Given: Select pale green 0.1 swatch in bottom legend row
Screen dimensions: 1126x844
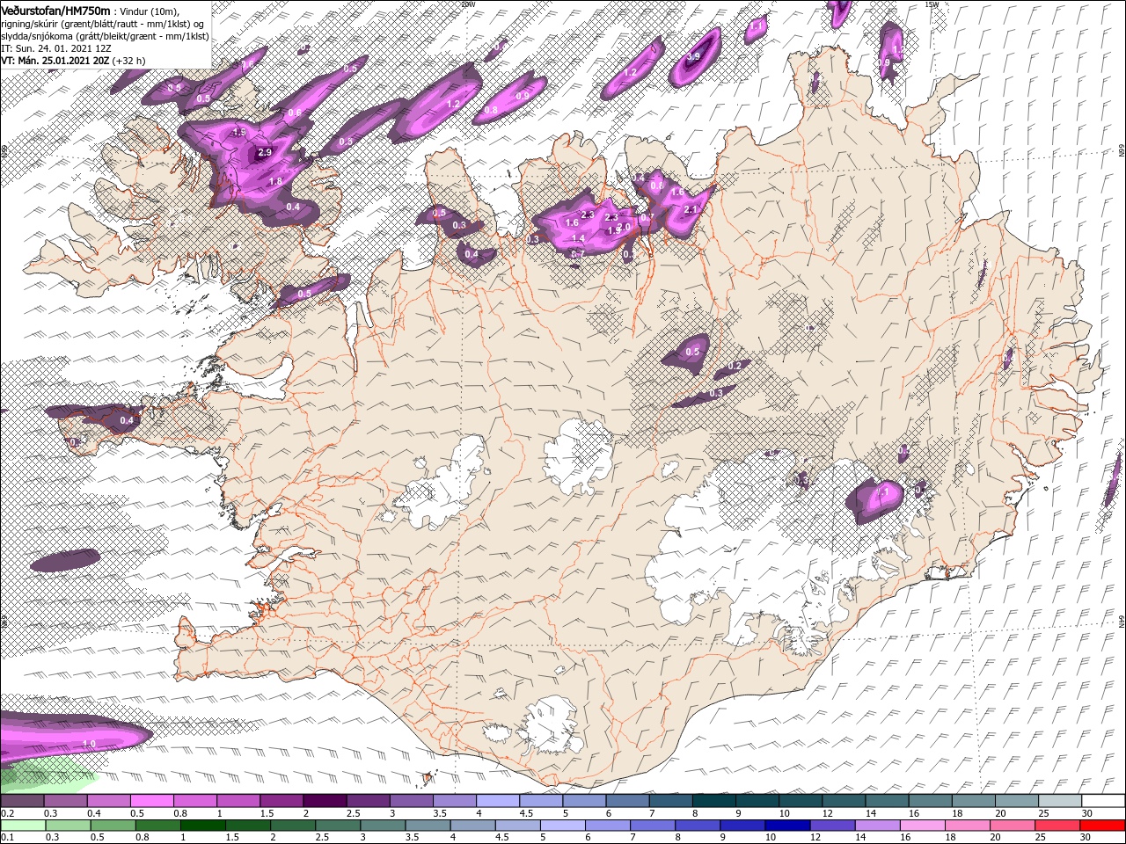Looking at the screenshot, I should click(23, 825).
